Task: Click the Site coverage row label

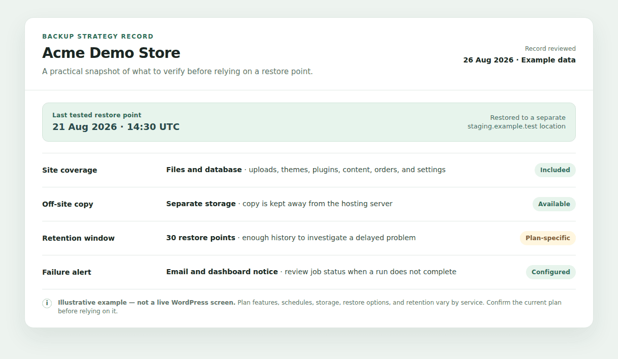Action: pyautogui.click(x=70, y=170)
